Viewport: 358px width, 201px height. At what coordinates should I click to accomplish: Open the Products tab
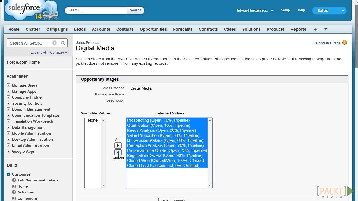tap(275, 29)
